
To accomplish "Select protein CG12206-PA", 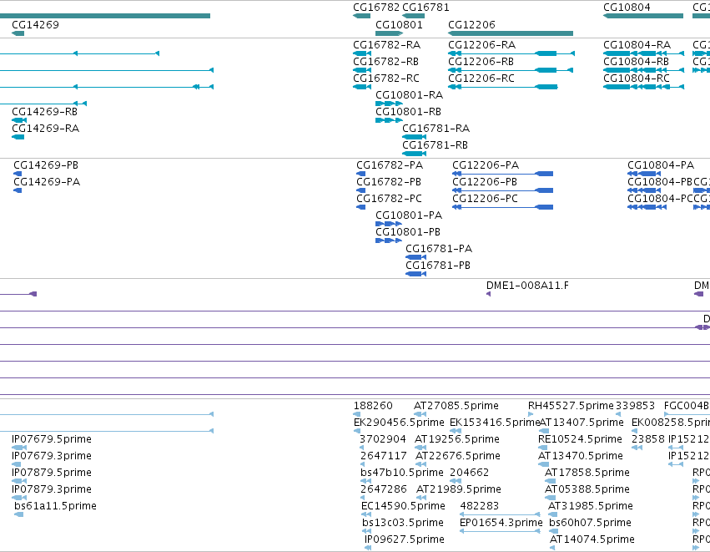I will coord(486,165).
